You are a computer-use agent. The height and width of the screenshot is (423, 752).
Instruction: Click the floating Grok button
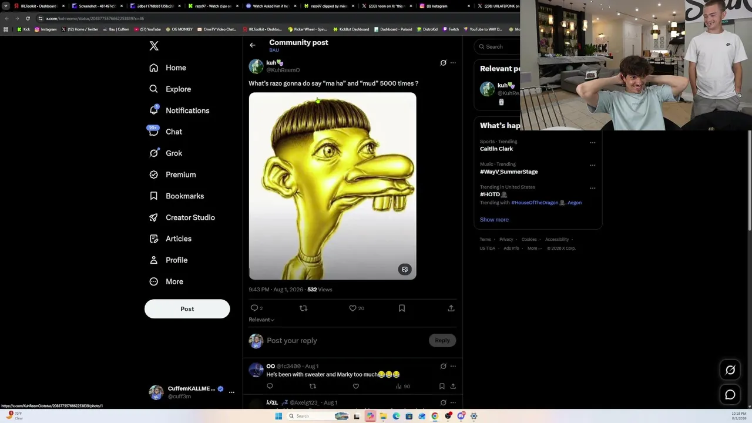tap(730, 370)
